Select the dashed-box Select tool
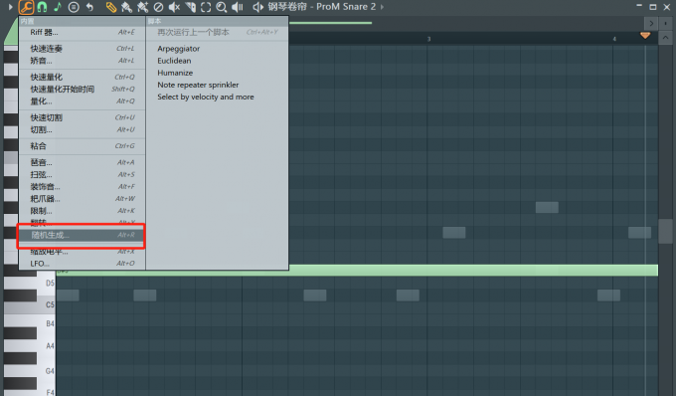 206,7
